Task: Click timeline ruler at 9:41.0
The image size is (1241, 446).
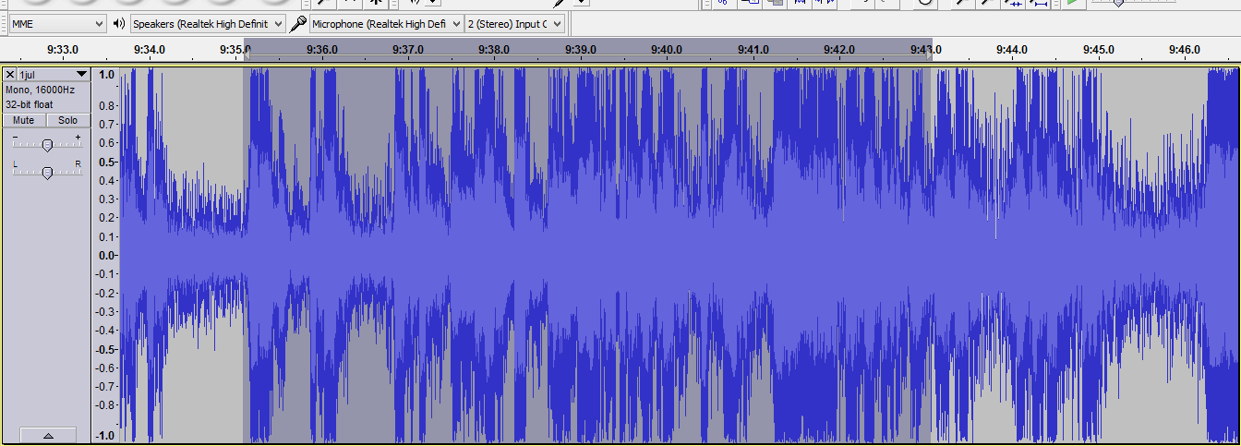Action: pos(753,49)
